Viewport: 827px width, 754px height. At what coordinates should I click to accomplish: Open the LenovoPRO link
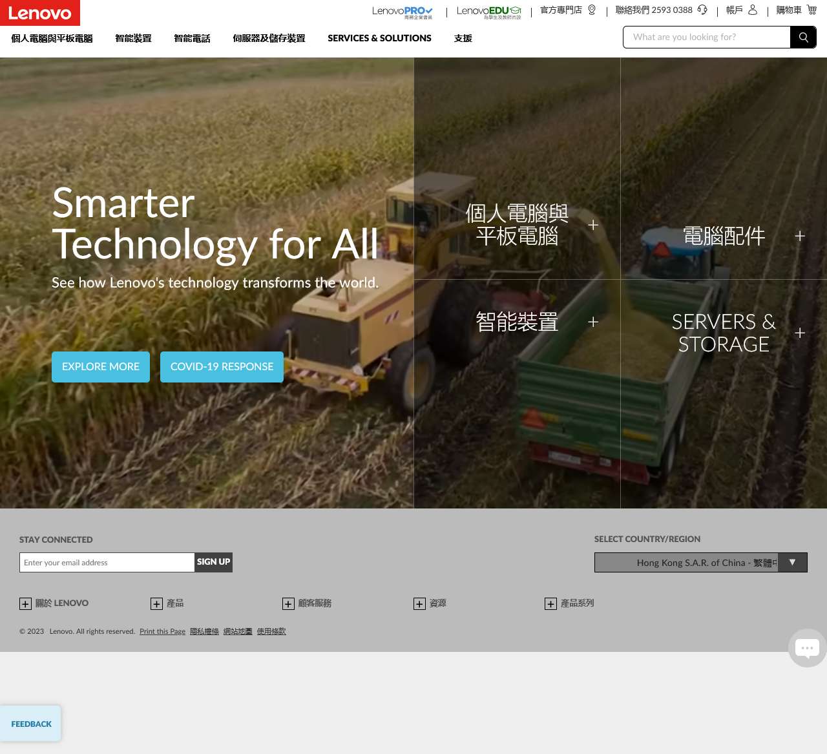click(x=402, y=12)
